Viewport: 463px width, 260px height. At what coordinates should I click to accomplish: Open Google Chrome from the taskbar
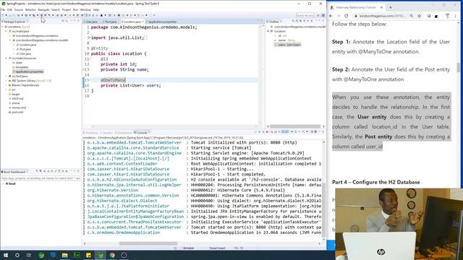click(112, 255)
